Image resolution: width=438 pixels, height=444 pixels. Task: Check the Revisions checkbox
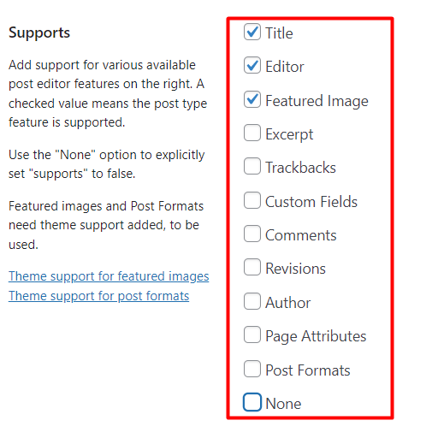(252, 267)
